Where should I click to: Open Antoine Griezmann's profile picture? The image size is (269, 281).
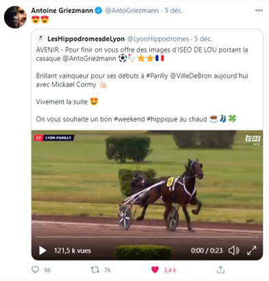[15, 17]
